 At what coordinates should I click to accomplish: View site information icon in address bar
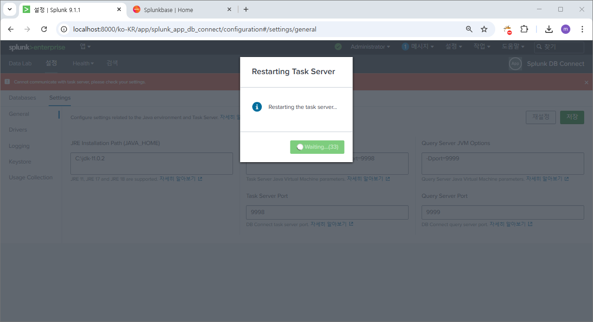64,29
